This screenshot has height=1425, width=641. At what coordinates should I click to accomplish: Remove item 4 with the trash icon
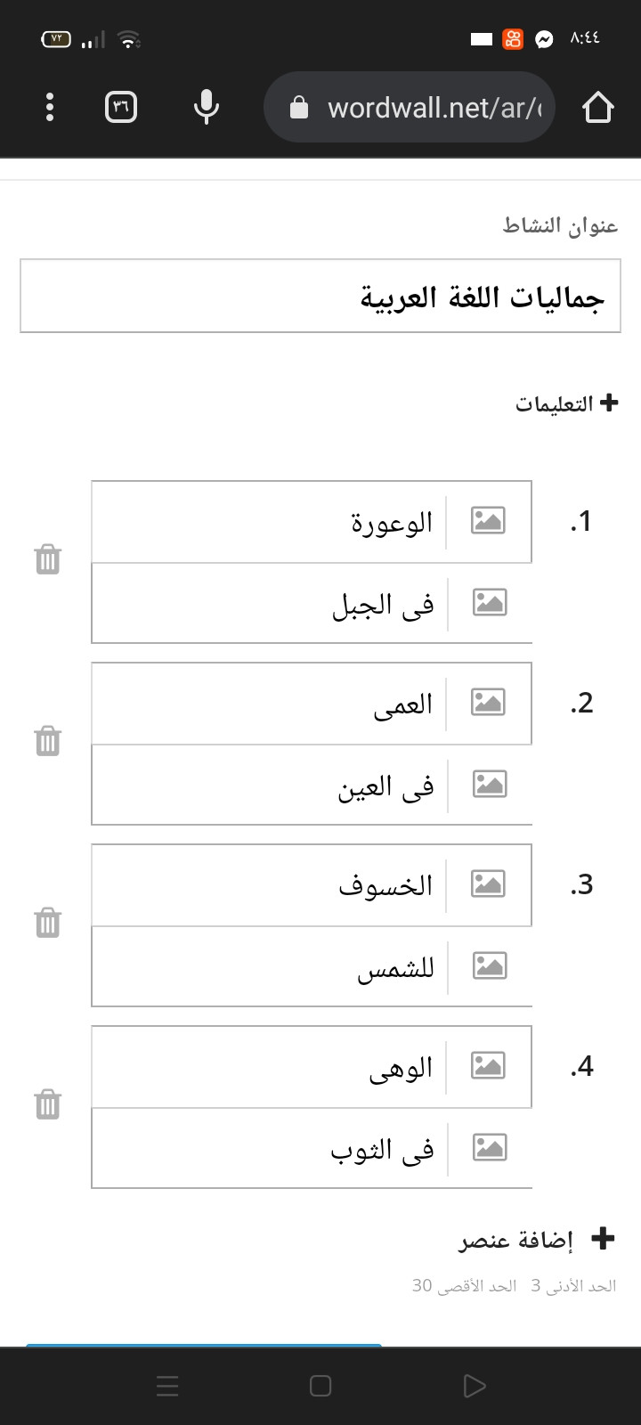pos(48,1104)
